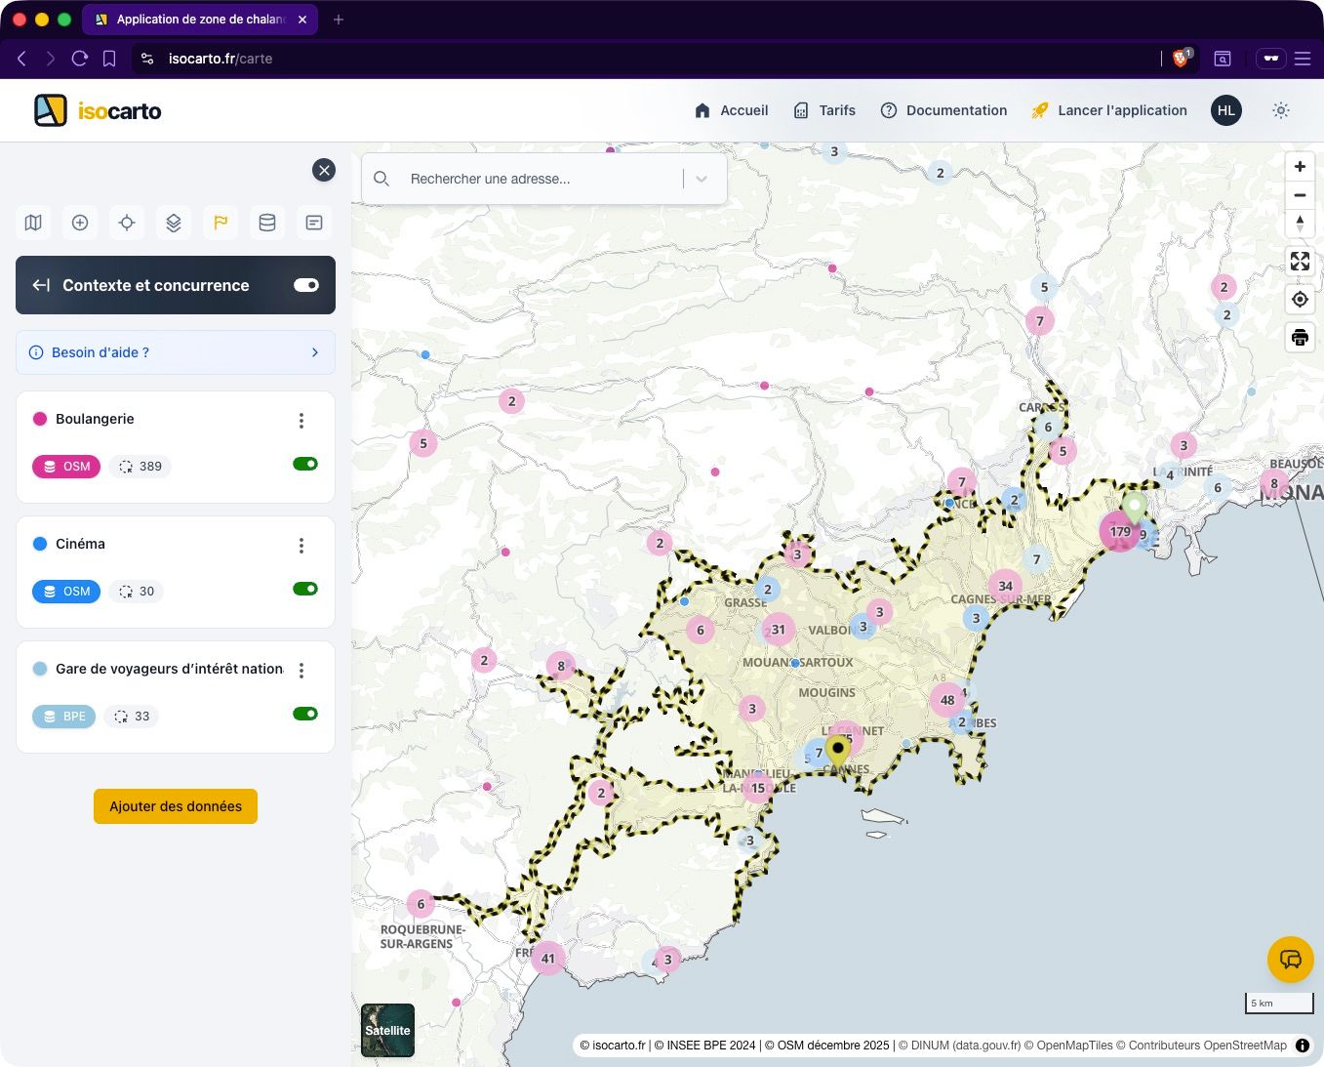
Task: Open options menu for 'Gare de voyageurs' layer
Action: coord(301,671)
